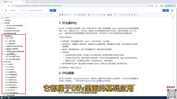
Task: Insert a table into the note
Action: [111, 15]
